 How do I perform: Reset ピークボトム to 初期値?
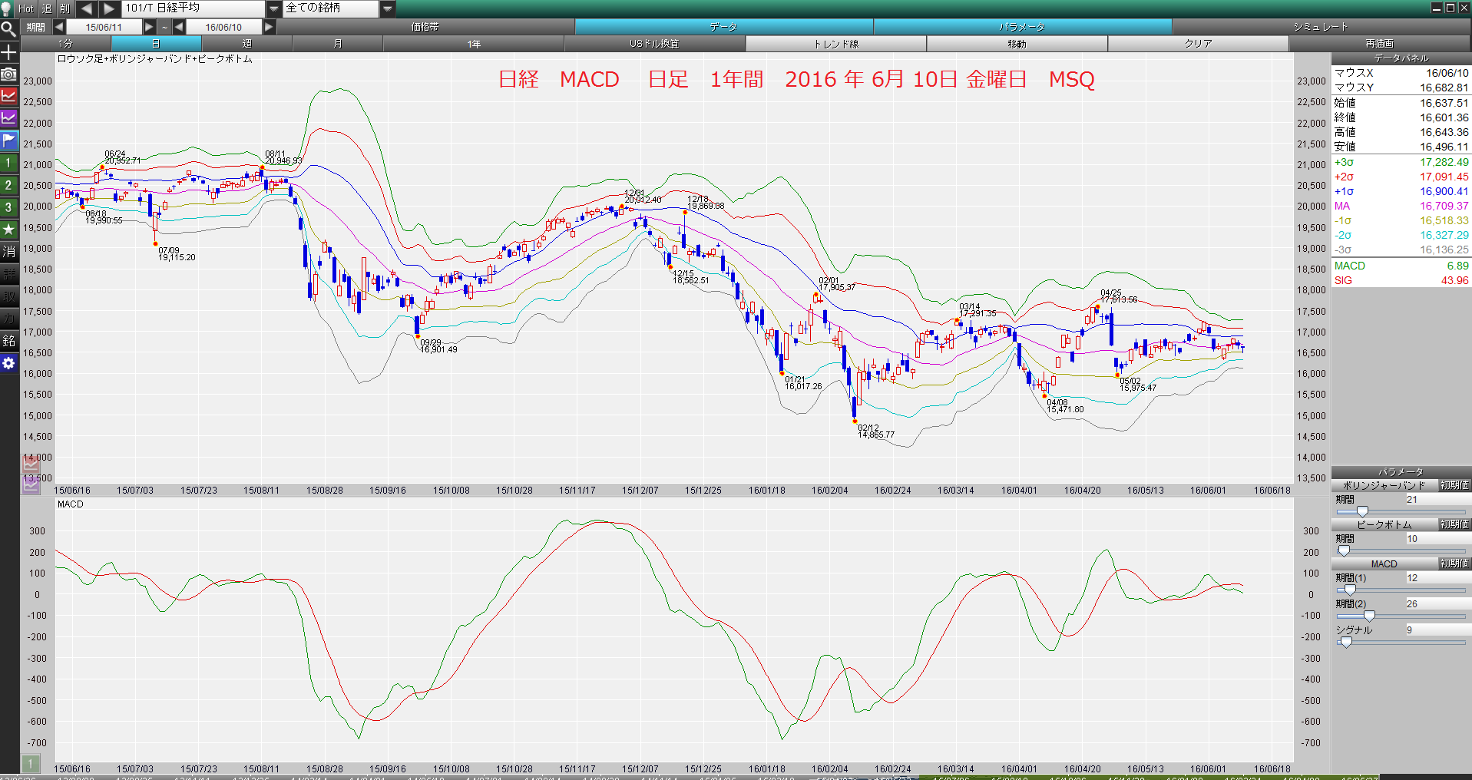(x=1454, y=524)
